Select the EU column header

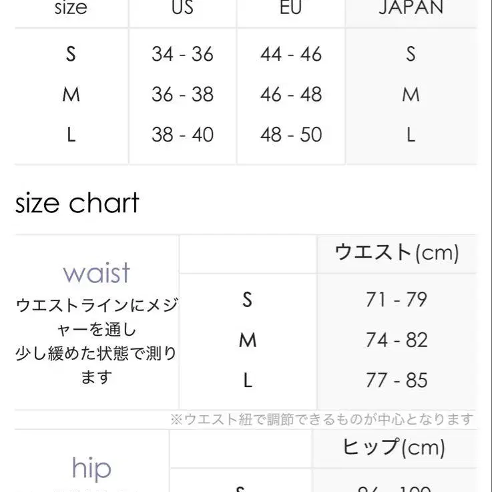coord(290,9)
